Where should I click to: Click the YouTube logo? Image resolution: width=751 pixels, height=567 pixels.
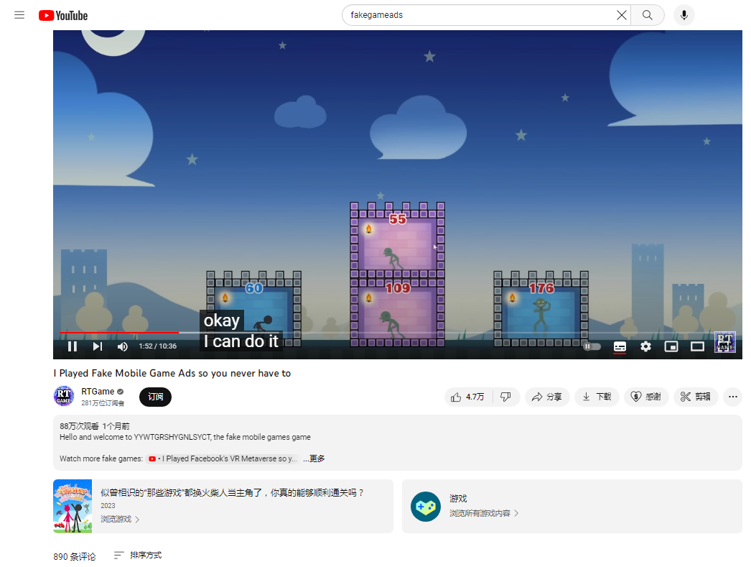(63, 15)
